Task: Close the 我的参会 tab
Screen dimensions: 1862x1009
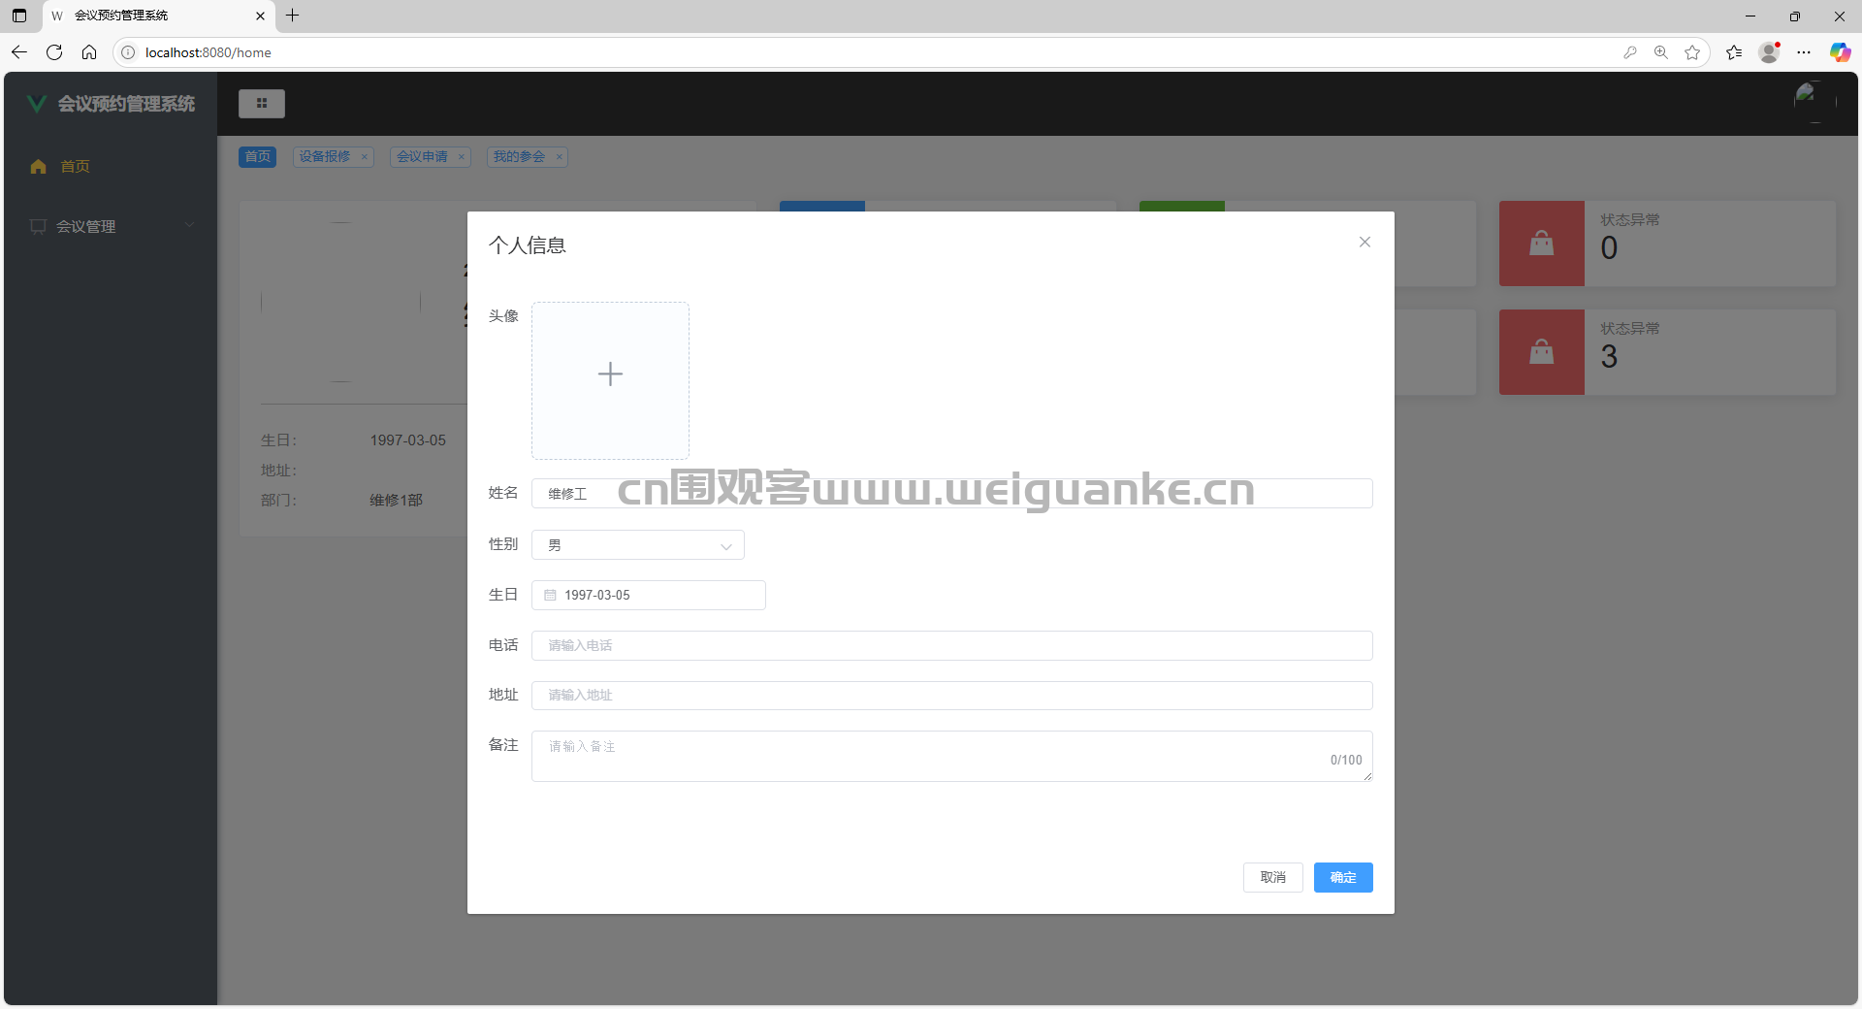Action: point(560,157)
